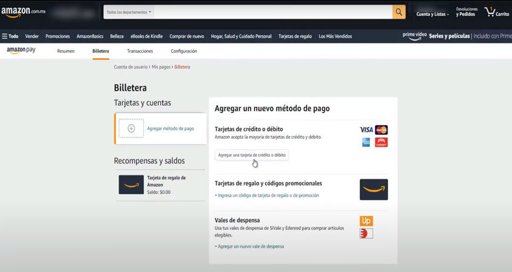Open Hogar, Salud y Cuidado Personal link
Screen dimensions: 512x272
tap(241, 36)
